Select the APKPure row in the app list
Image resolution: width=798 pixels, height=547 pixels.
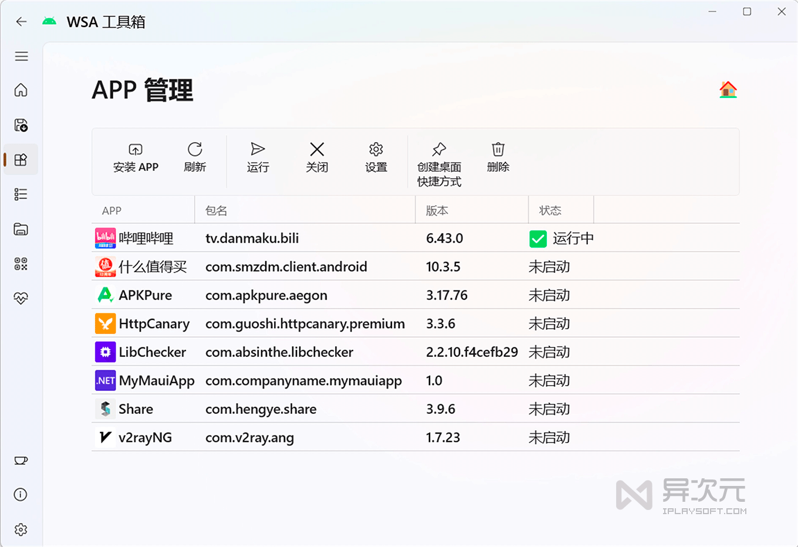[293, 295]
